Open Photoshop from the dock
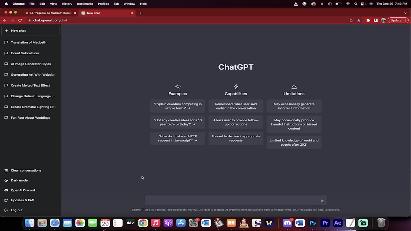Viewport: 411px width, 231px height. click(x=312, y=223)
